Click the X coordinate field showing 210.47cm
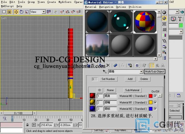This screenshot has height=134, width=185. click(47, 125)
